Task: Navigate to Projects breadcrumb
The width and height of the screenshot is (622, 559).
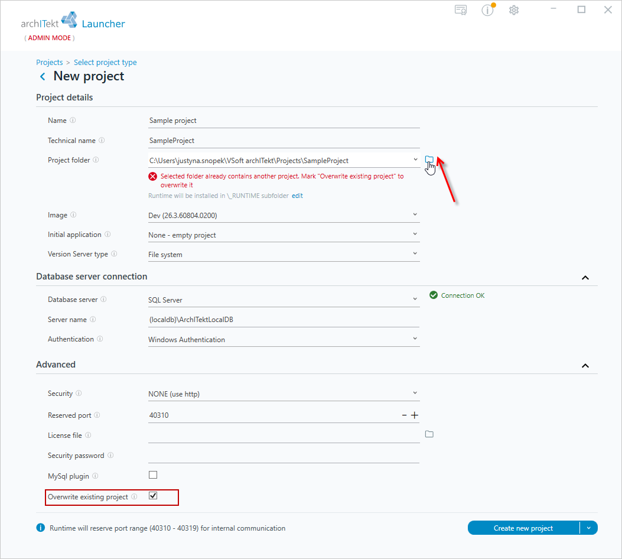Action: click(49, 62)
